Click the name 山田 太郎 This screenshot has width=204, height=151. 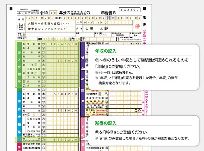pyautogui.click(x=97, y=28)
